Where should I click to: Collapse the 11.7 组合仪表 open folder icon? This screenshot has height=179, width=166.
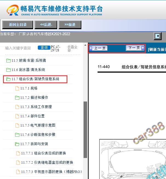point(8,79)
